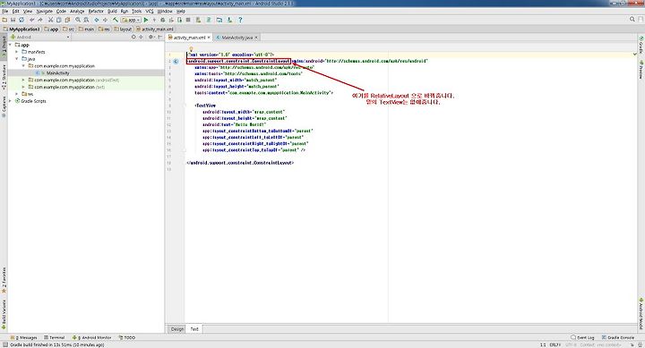Select MainActivity in the project tree

(57, 72)
